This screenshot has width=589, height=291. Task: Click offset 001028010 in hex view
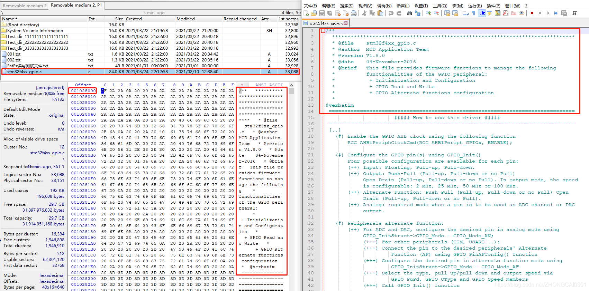[x=83, y=97]
